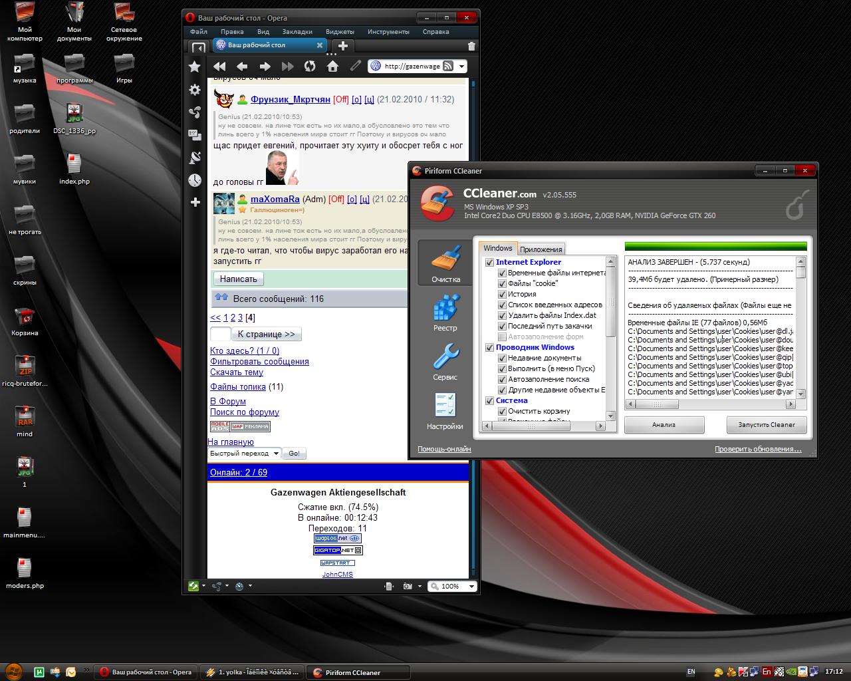Image resolution: width=851 pixels, height=681 pixels.
Task: Click horizontal scrollbar of CCleaner results
Action: point(710,404)
